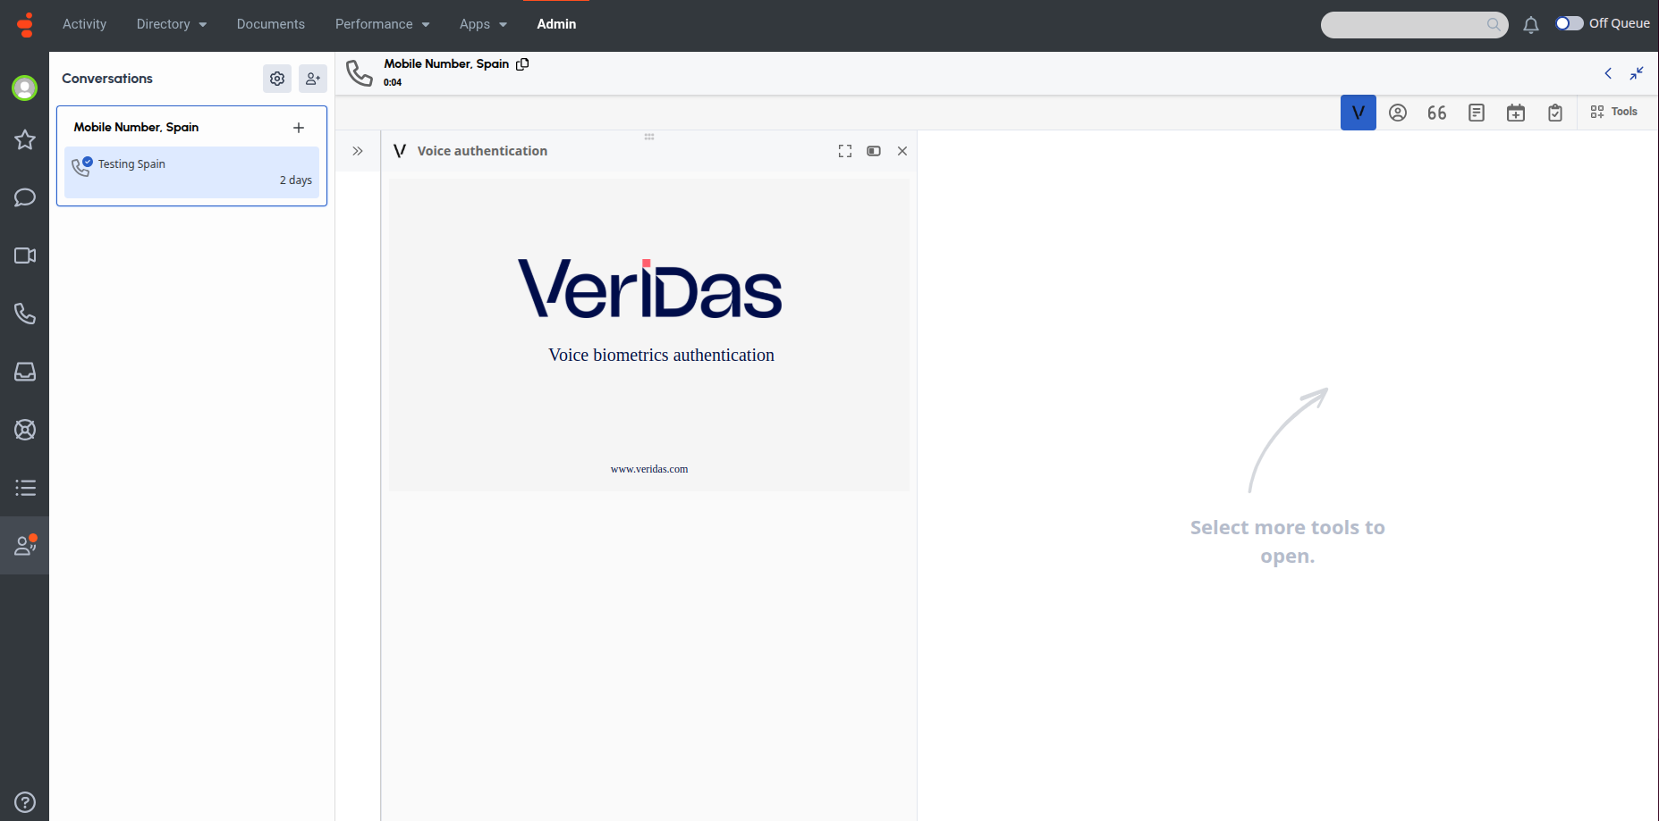The width and height of the screenshot is (1659, 821).
Task: Open Favorites star in sidebar
Action: (x=25, y=139)
